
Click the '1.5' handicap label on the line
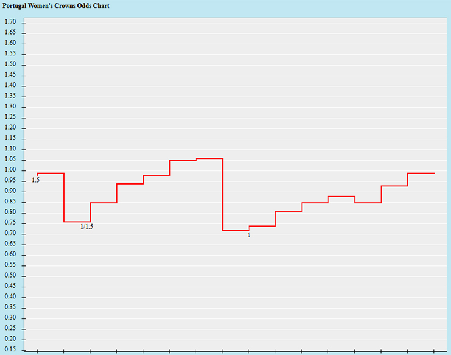[x=35, y=180]
